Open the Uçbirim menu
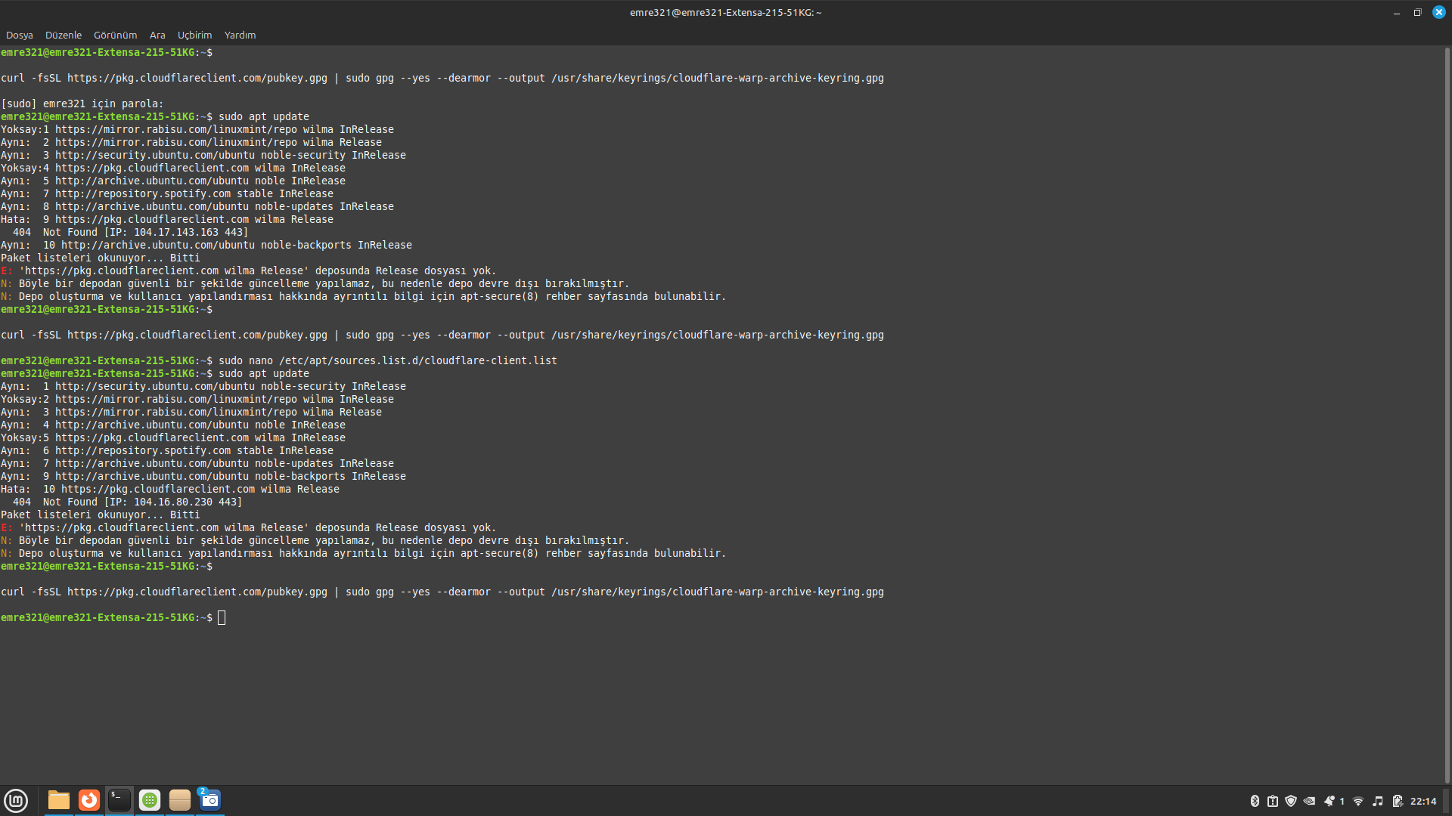The height and width of the screenshot is (816, 1452). [x=194, y=35]
